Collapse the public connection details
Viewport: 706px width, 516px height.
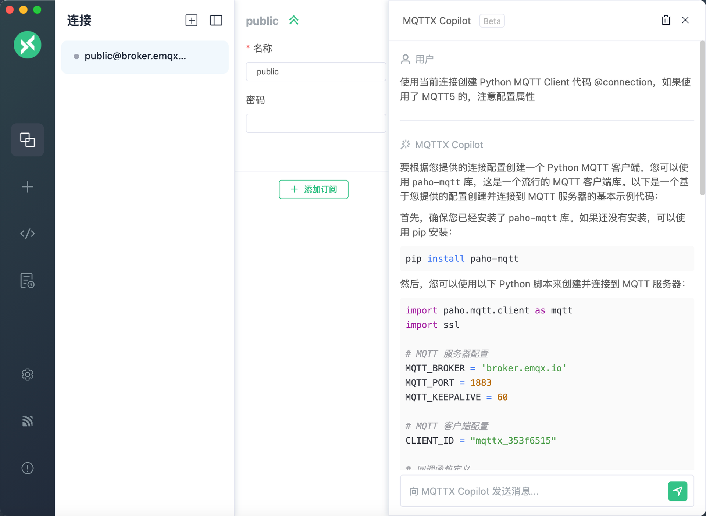coord(294,20)
